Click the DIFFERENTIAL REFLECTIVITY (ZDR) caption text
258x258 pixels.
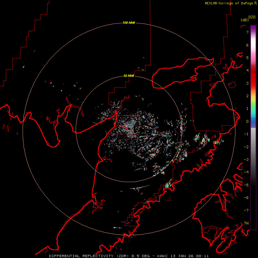(x=89, y=256)
